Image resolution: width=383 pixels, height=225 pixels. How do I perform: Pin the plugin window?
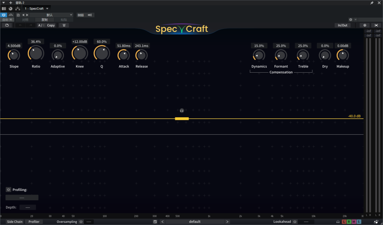click(x=372, y=3)
